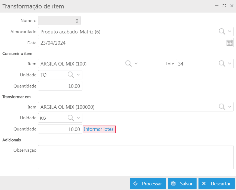Open the Data calendar picker icon
The width and height of the screenshot is (236, 190).
tap(229, 43)
